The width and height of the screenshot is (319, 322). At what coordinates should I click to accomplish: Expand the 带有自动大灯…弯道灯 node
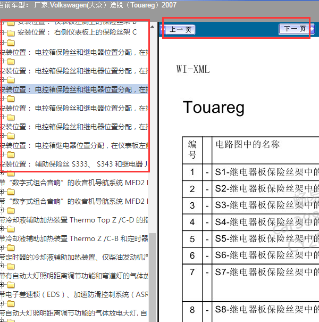click(2, 266)
